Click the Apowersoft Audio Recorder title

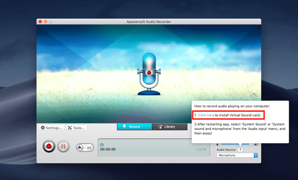click(x=149, y=22)
